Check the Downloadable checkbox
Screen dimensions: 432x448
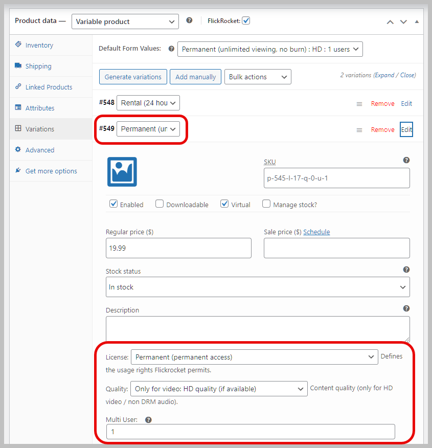[160, 204]
